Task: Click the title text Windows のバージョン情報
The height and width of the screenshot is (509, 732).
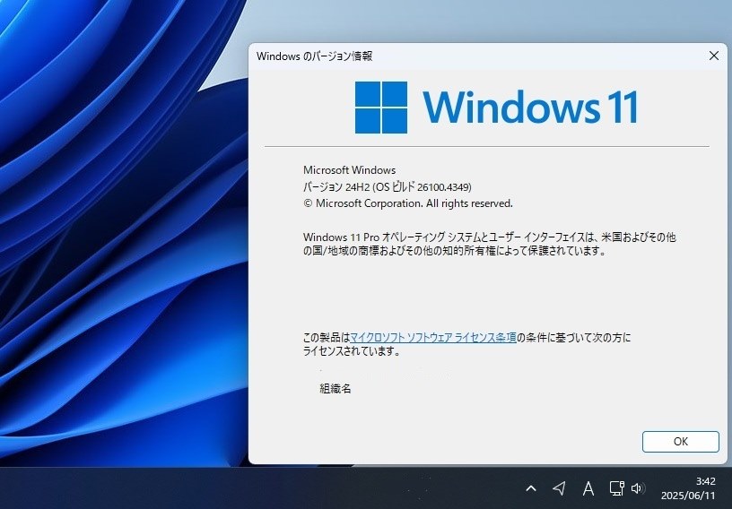Action: click(x=314, y=56)
